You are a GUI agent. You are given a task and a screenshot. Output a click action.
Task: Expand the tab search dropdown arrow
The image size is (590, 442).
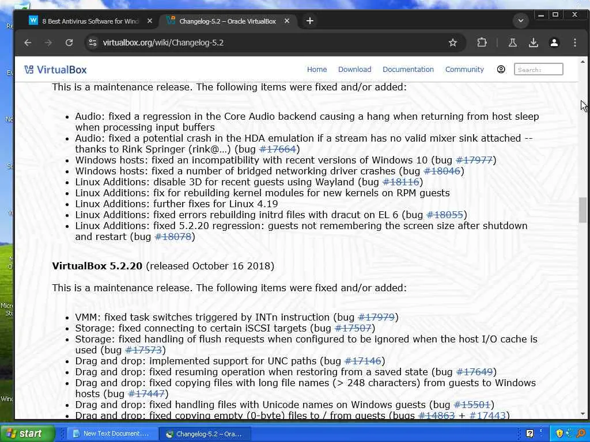tap(521, 21)
